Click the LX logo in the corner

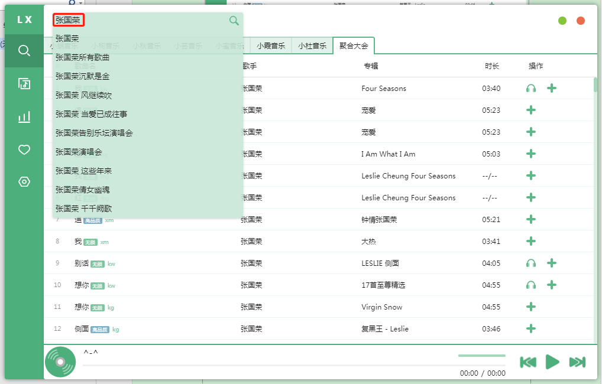coord(24,19)
